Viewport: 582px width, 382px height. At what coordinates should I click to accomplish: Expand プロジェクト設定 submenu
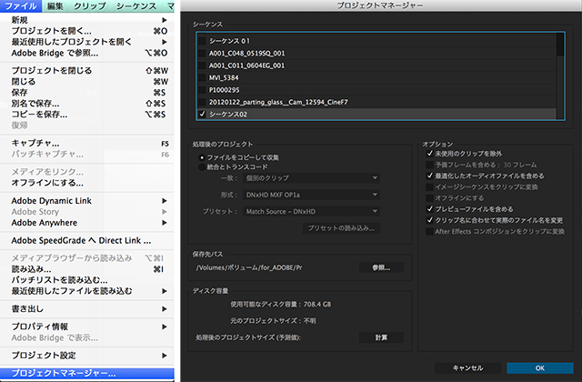point(87,356)
